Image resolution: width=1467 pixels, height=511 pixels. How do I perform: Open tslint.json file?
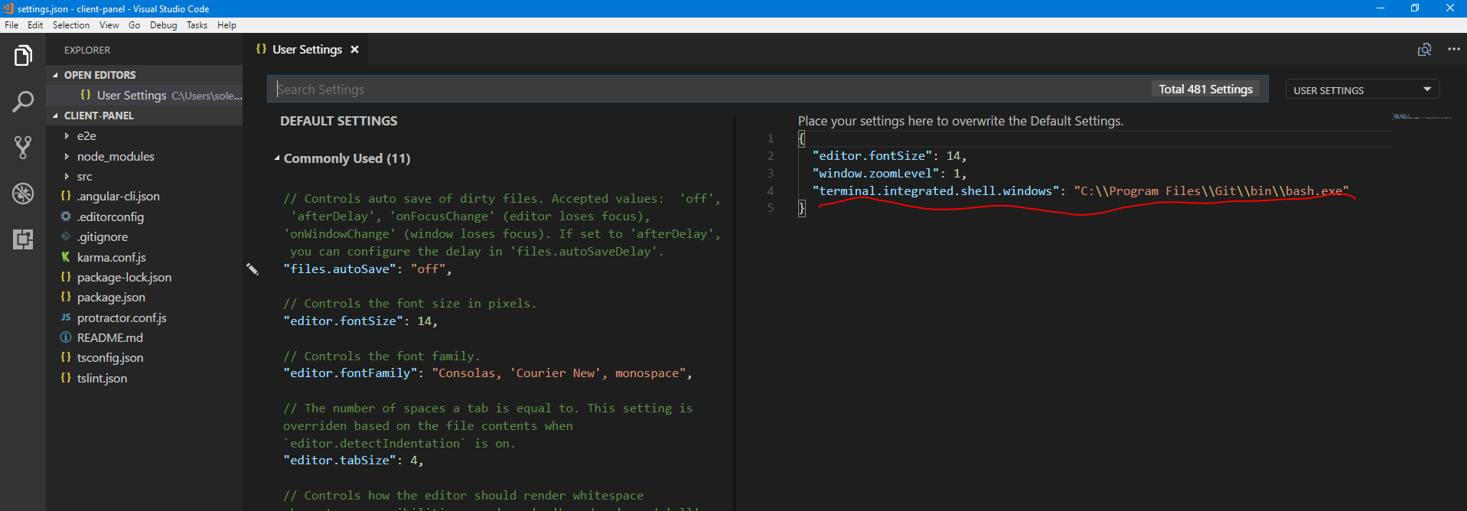tap(102, 378)
